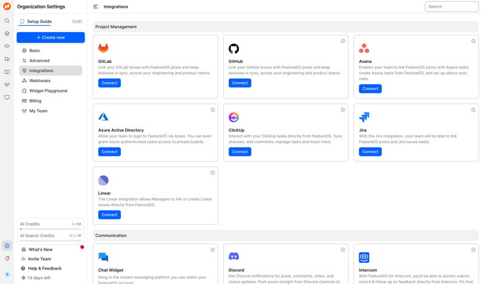
Task: Connect the Jira integration
Action: pos(370,152)
